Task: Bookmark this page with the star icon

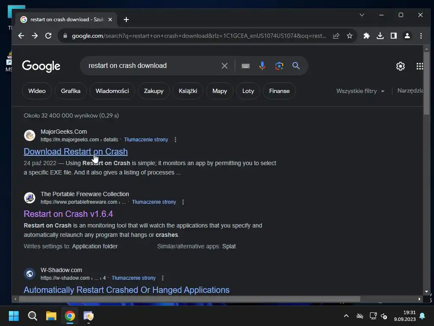Action: (350, 36)
